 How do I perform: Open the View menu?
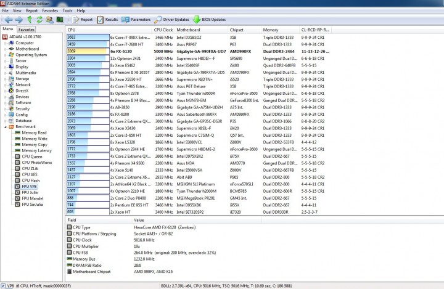point(17,10)
